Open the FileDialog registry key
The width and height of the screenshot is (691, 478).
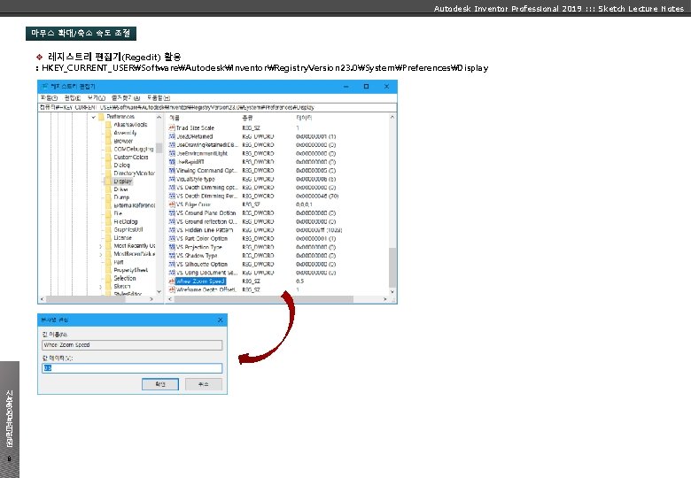pos(126,222)
